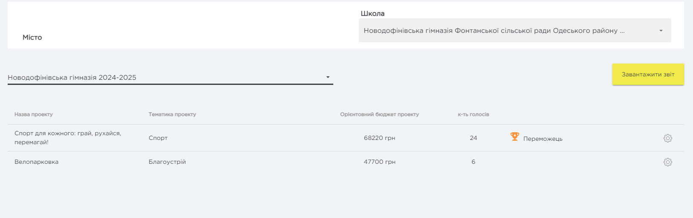Click the vote count 24

473,138
